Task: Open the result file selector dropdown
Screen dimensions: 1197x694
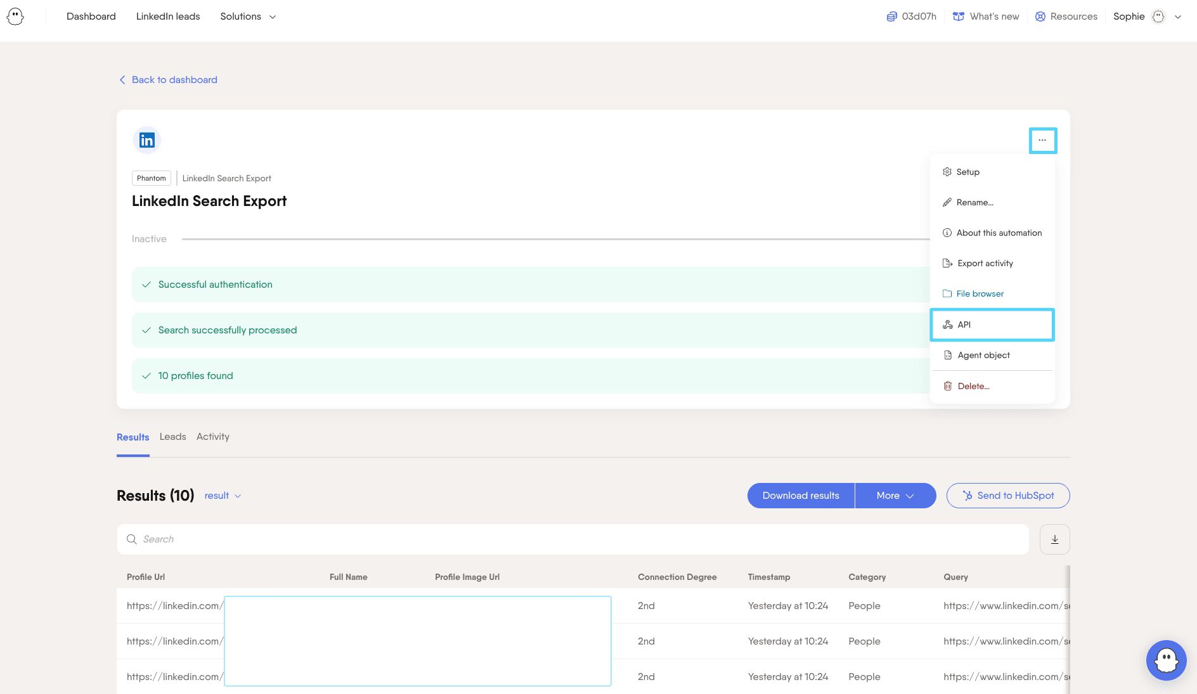Action: pos(223,496)
